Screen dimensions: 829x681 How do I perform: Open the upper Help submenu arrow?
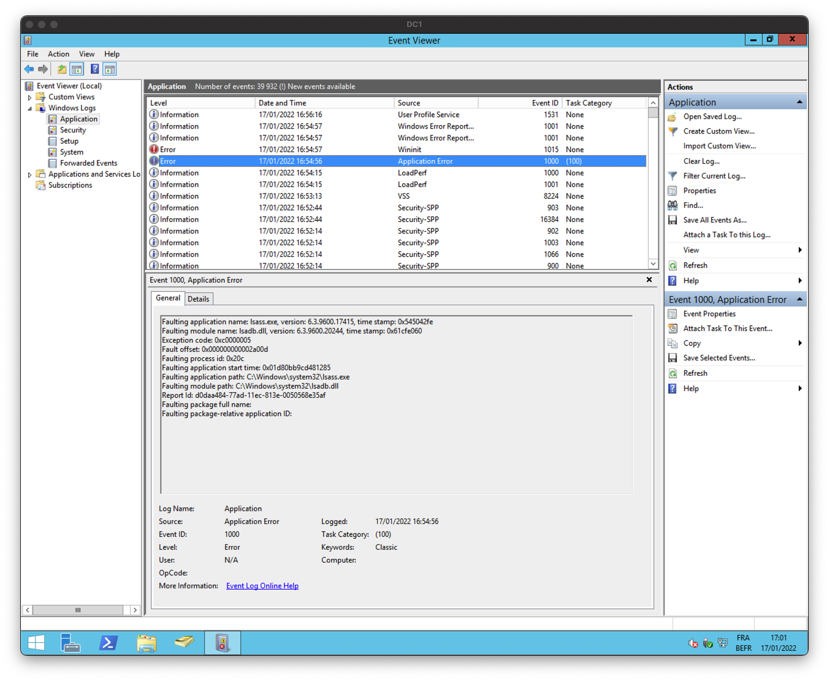click(x=800, y=281)
